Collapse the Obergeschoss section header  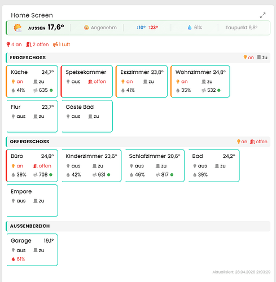138,142
